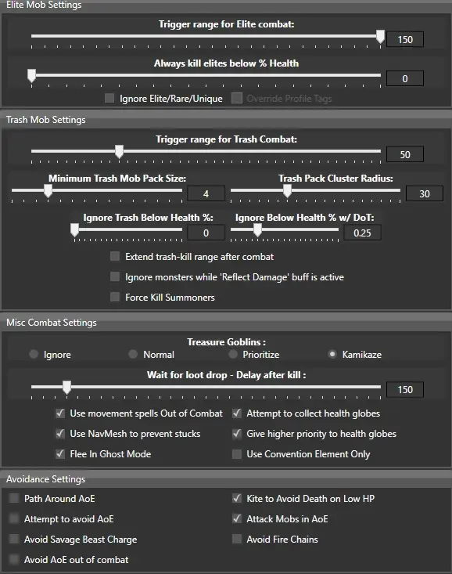Click the Wait for loot drop delay value box
Image resolution: width=452 pixels, height=574 pixels.
tap(405, 389)
